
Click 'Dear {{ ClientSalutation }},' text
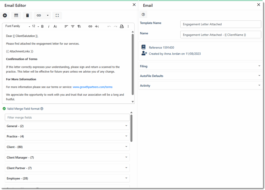(x=22, y=36)
